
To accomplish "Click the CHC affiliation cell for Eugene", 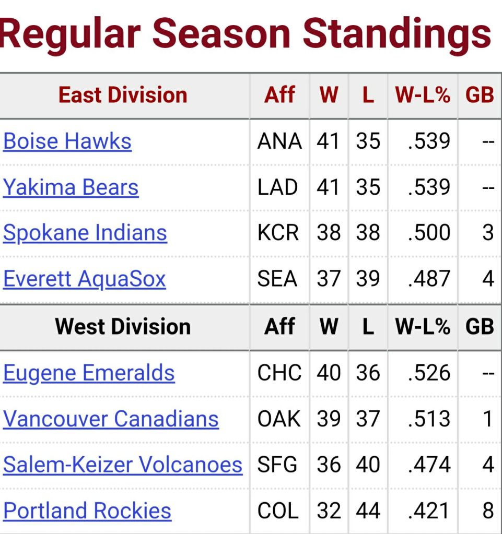I will tap(279, 373).
